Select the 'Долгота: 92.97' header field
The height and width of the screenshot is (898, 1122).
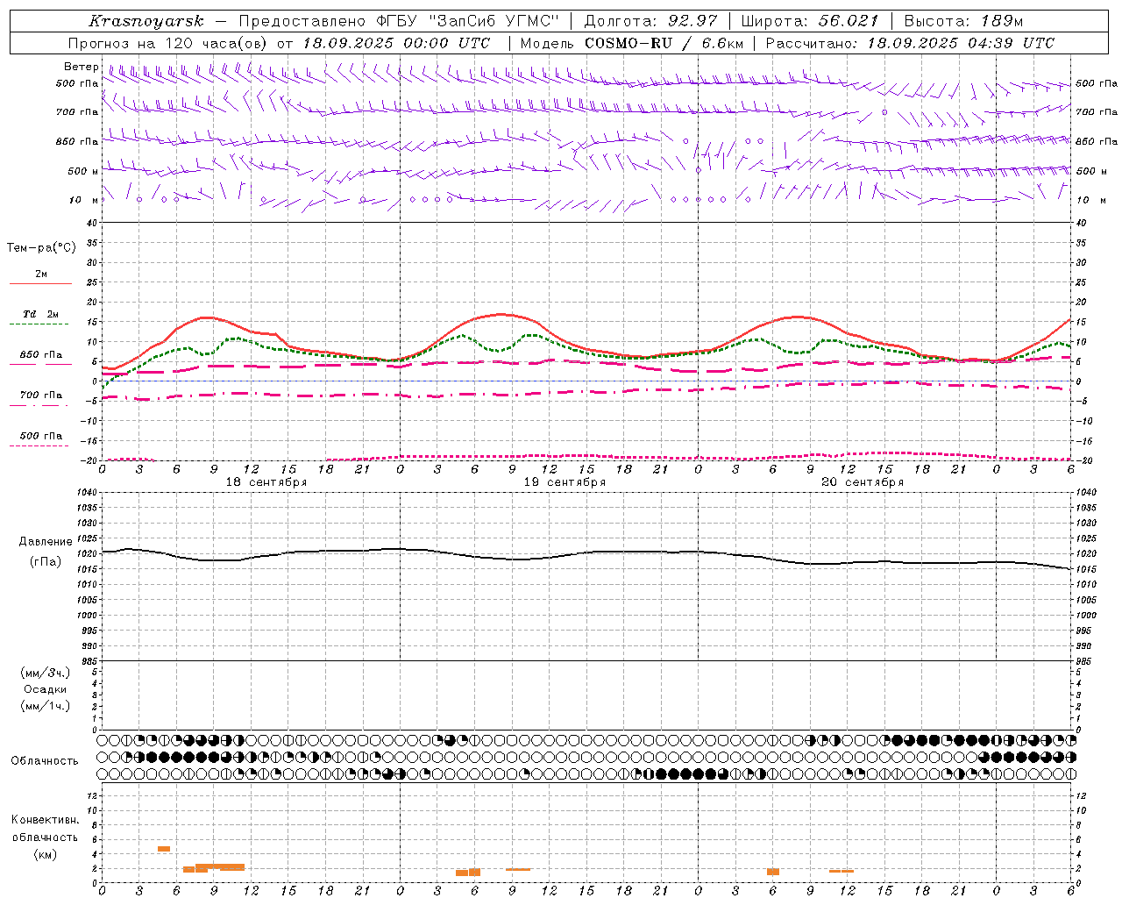pyautogui.click(x=650, y=21)
